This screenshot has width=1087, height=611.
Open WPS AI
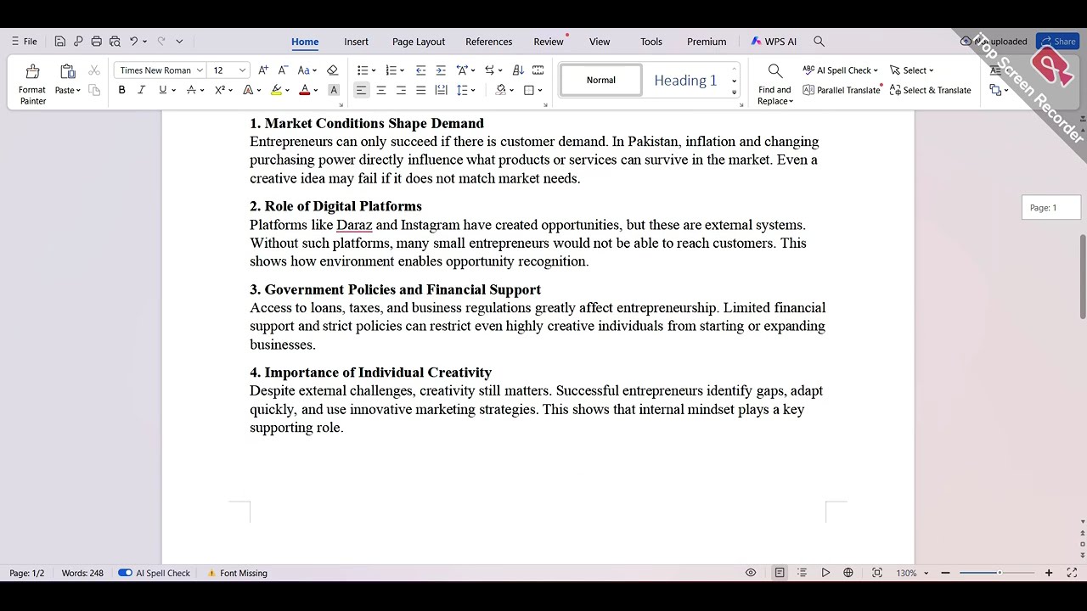point(774,42)
